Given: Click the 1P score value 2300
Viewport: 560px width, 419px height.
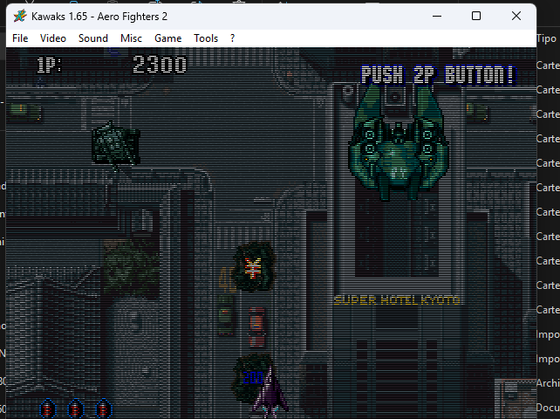Looking at the screenshot, I should tap(160, 65).
